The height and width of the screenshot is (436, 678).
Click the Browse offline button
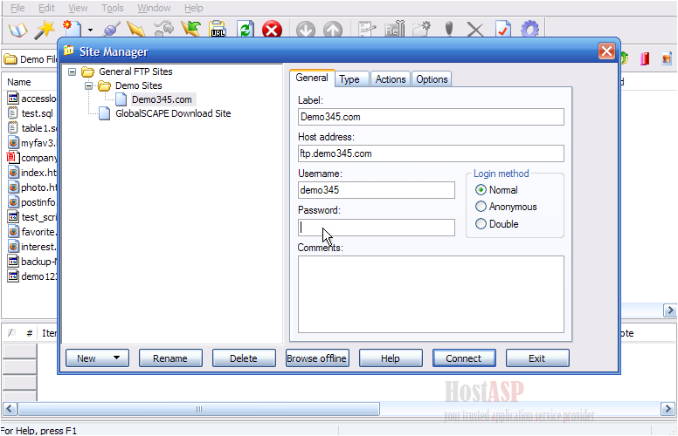[x=317, y=358]
